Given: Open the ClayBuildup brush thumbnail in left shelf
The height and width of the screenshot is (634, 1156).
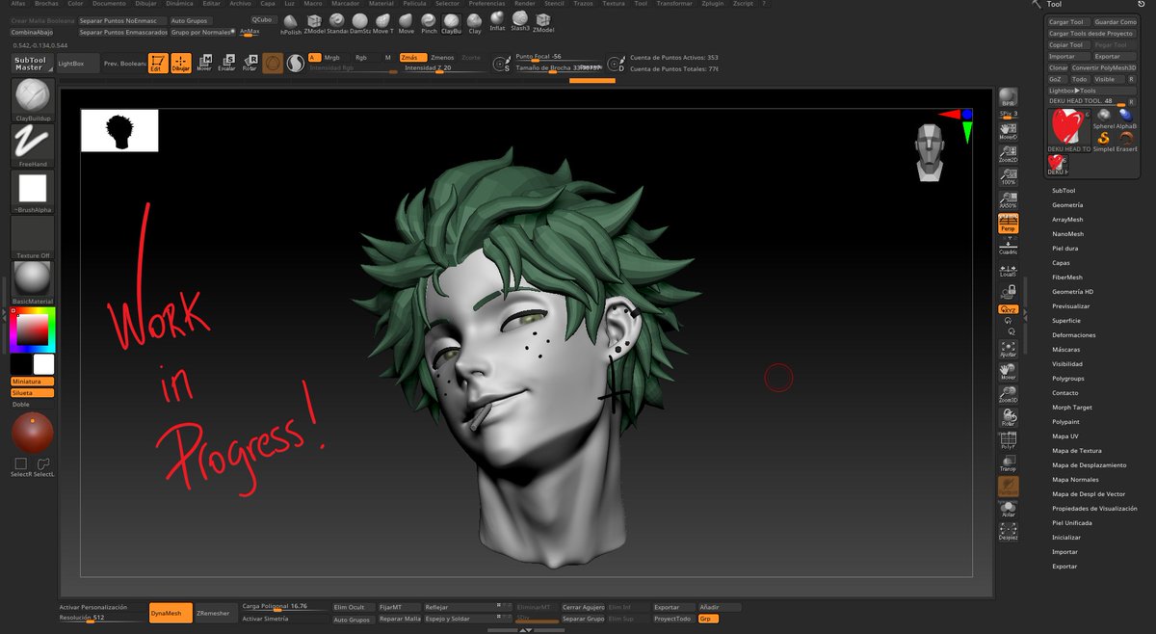Looking at the screenshot, I should click(x=33, y=99).
